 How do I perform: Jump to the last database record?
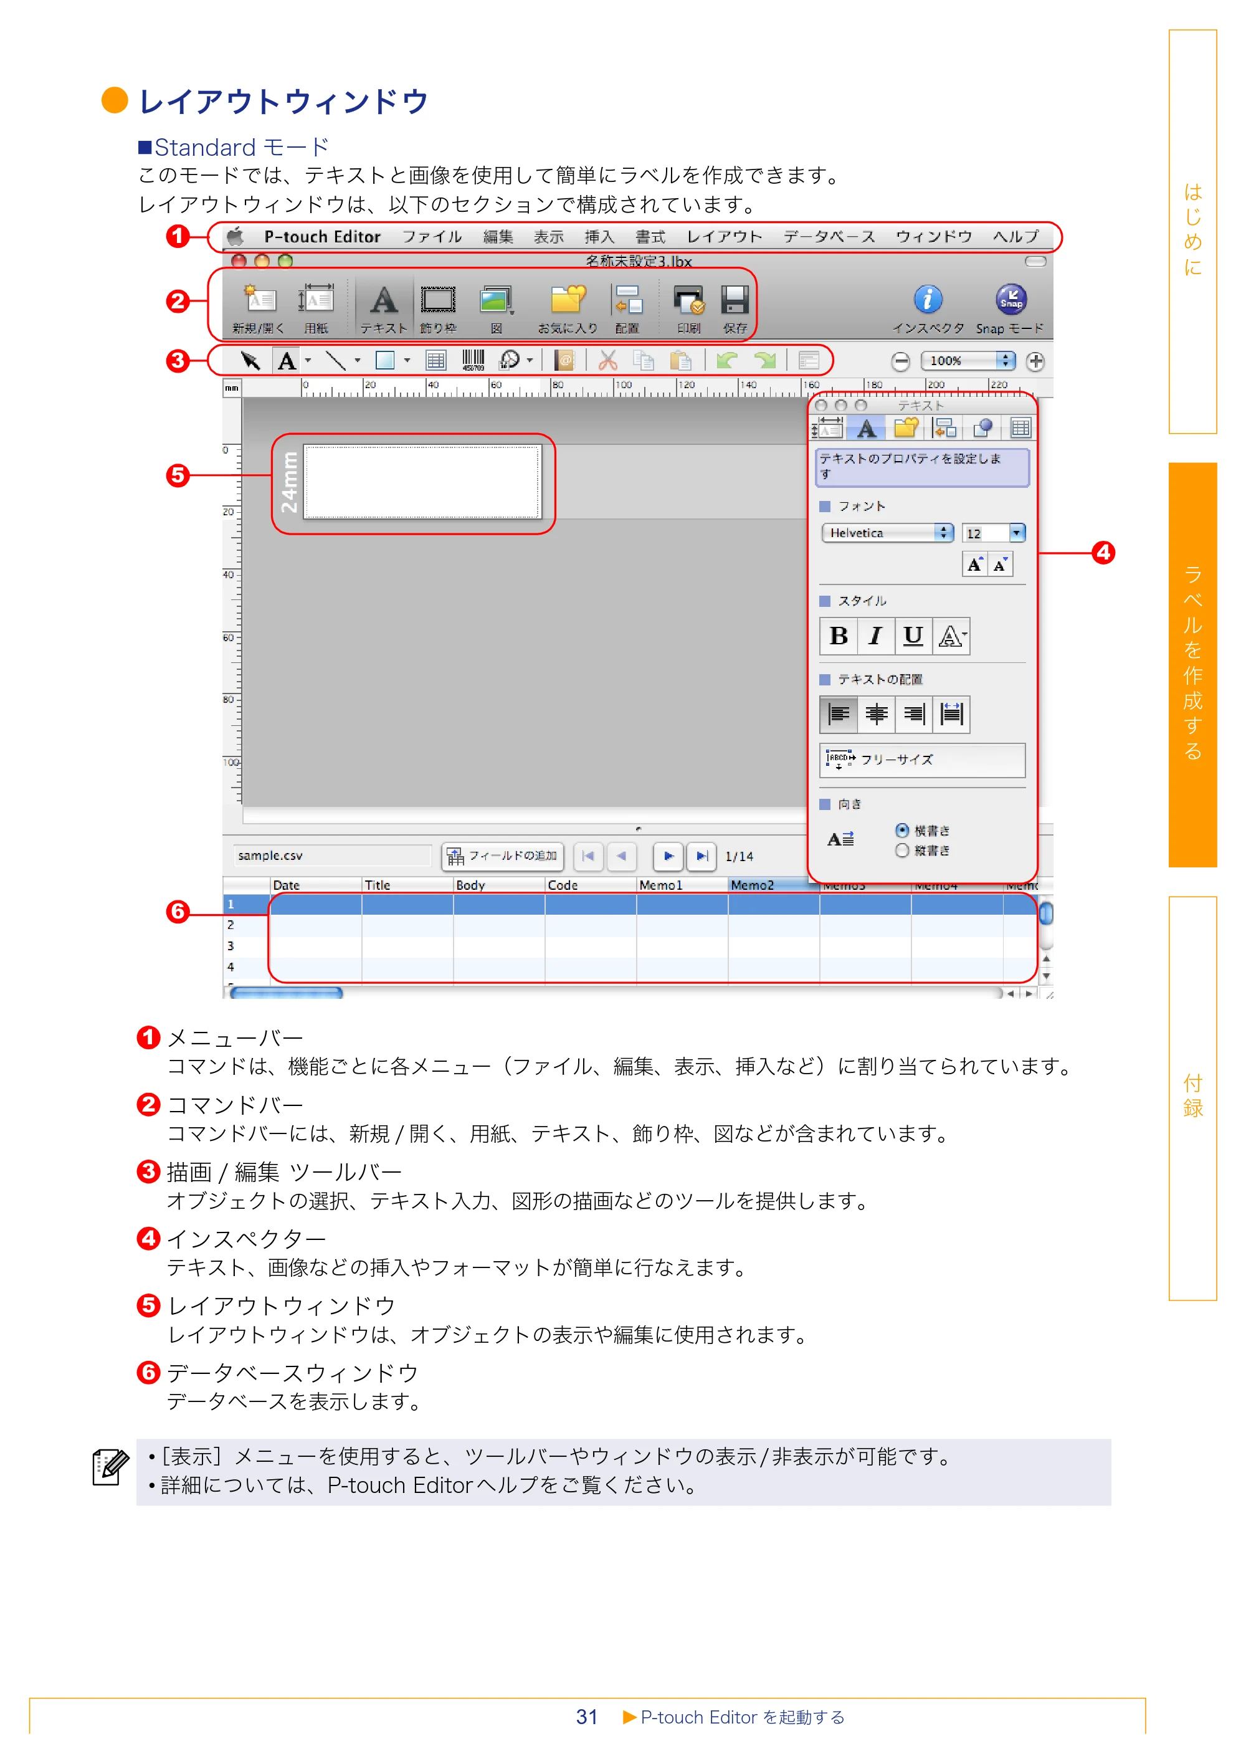tap(701, 856)
